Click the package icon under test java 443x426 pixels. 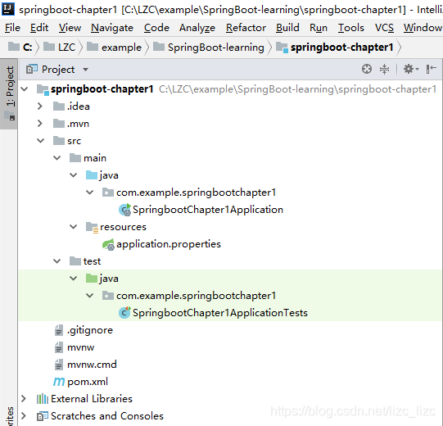click(108, 296)
